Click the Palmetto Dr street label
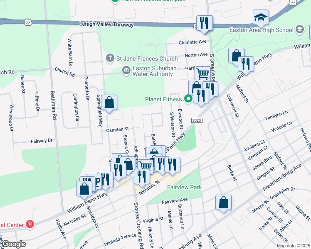Screen dimensions: 311x249 [x=86, y=88]
